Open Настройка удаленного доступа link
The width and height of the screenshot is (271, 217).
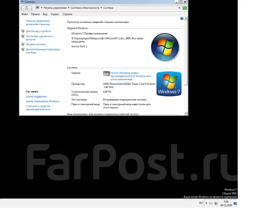39,38
